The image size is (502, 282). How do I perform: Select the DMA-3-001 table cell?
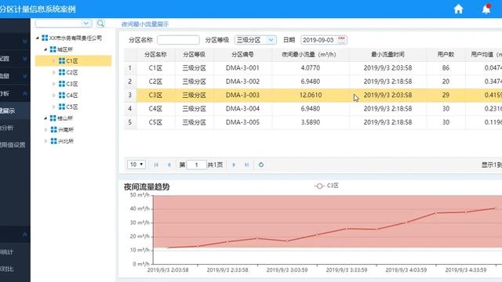coord(242,68)
